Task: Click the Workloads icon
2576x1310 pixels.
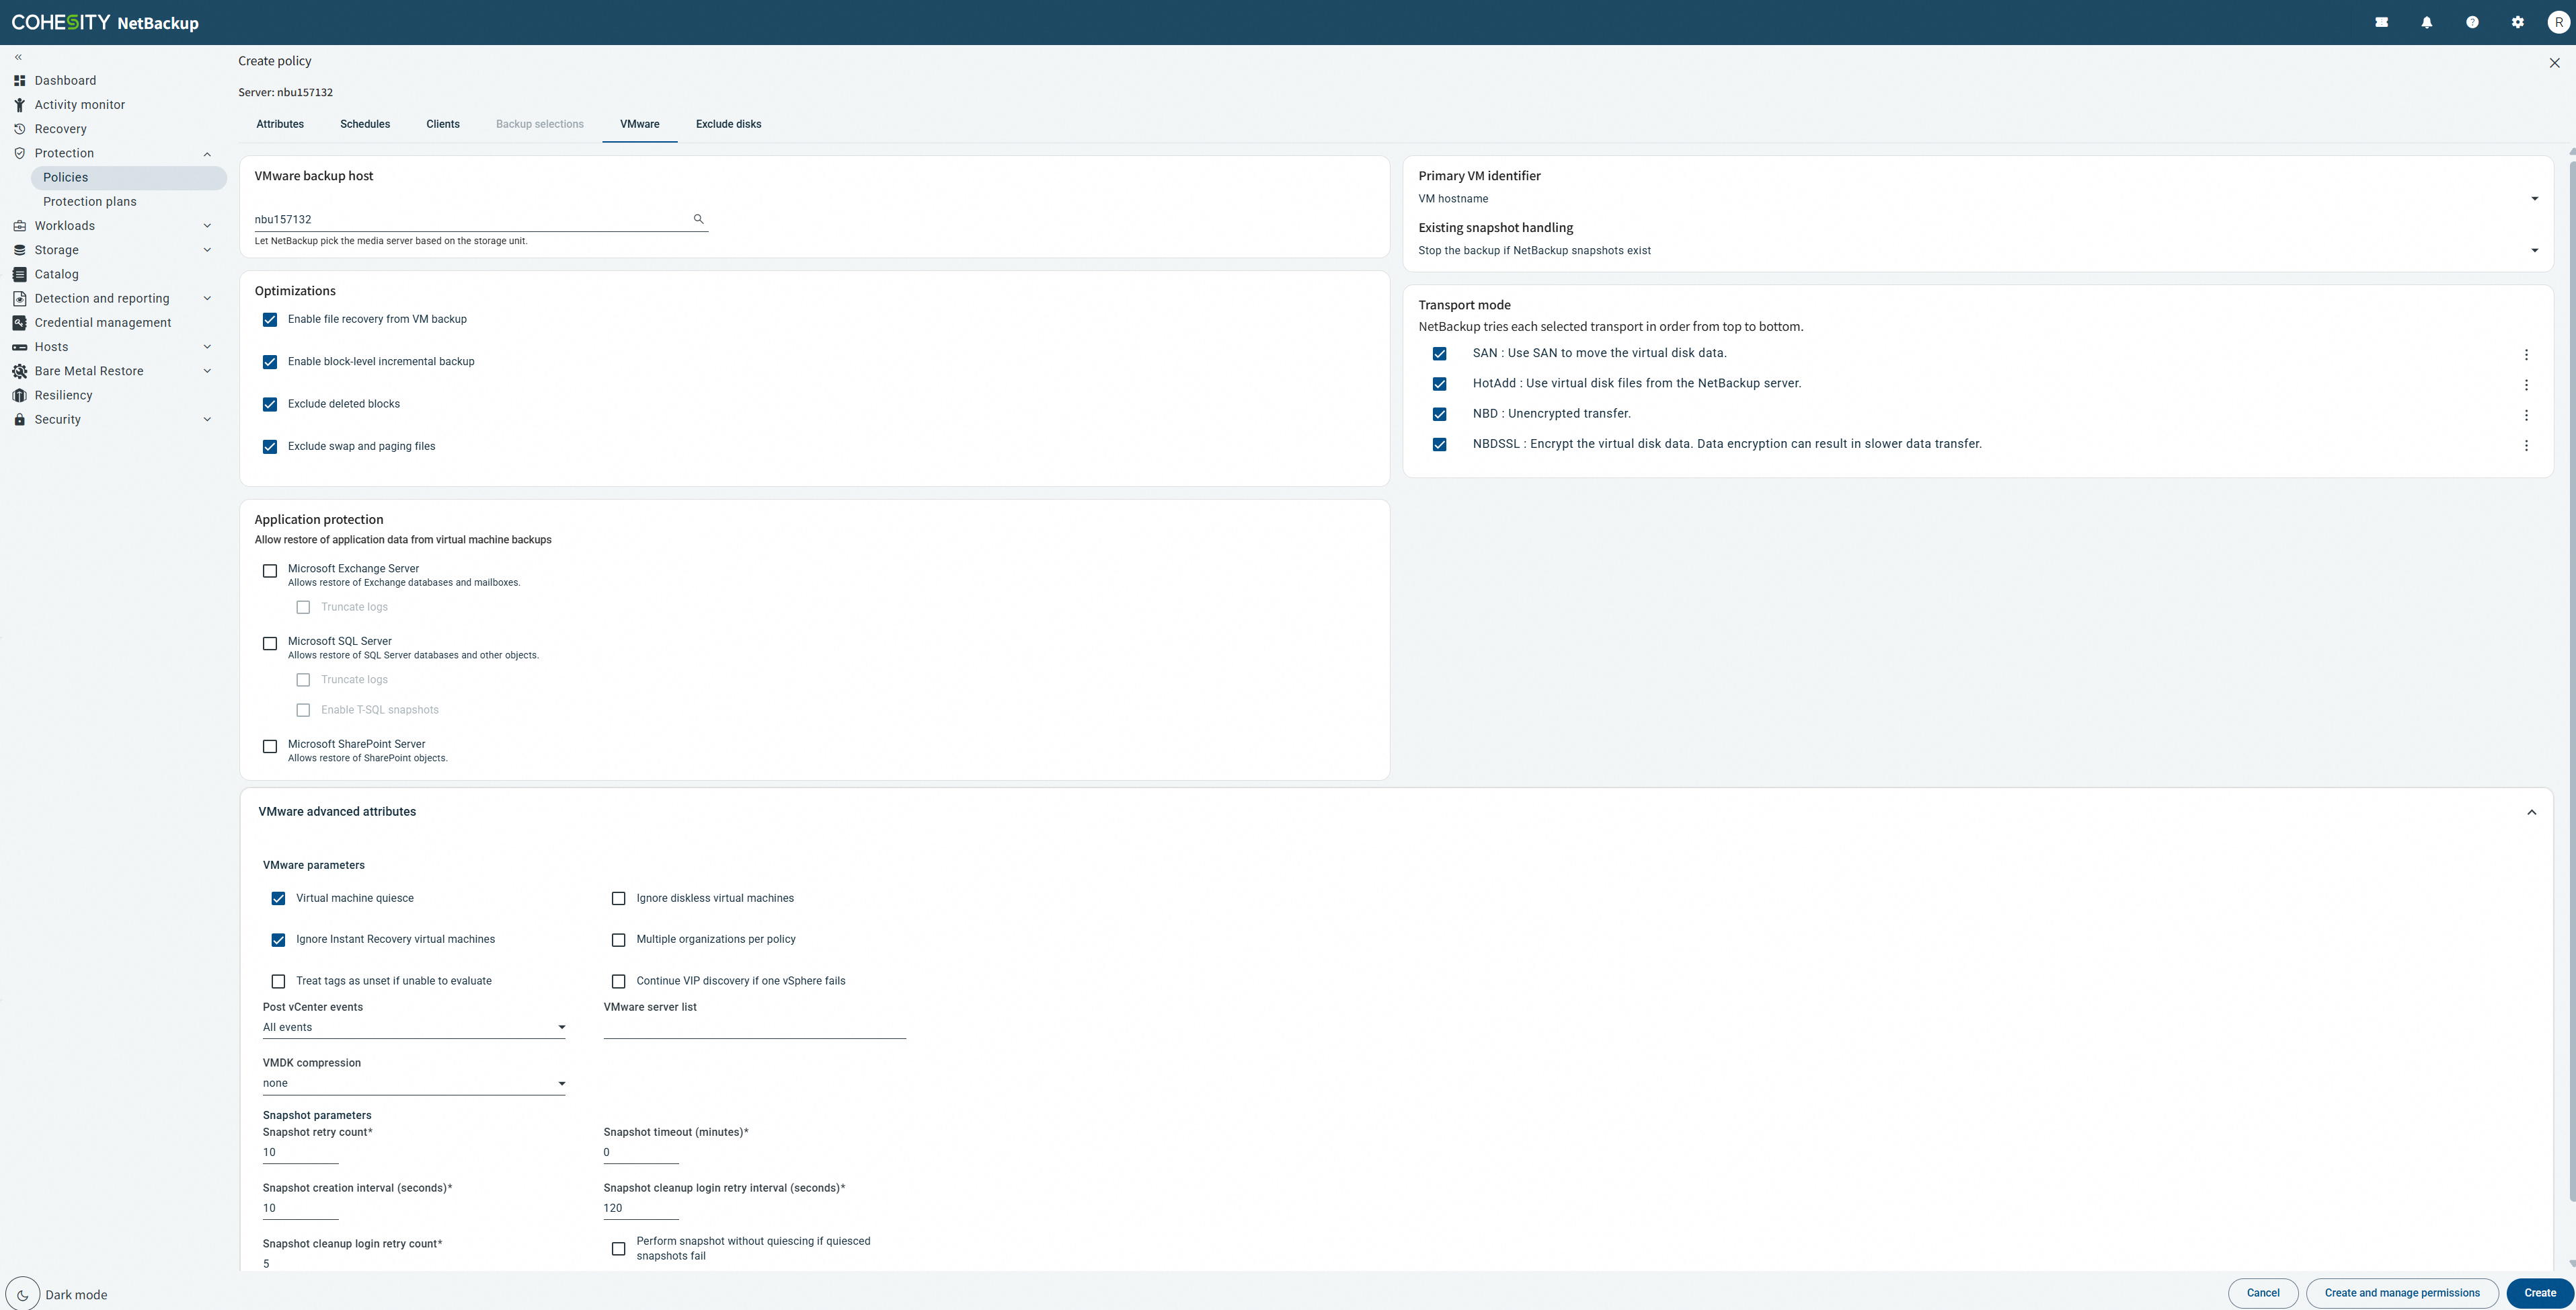Action: (19, 226)
